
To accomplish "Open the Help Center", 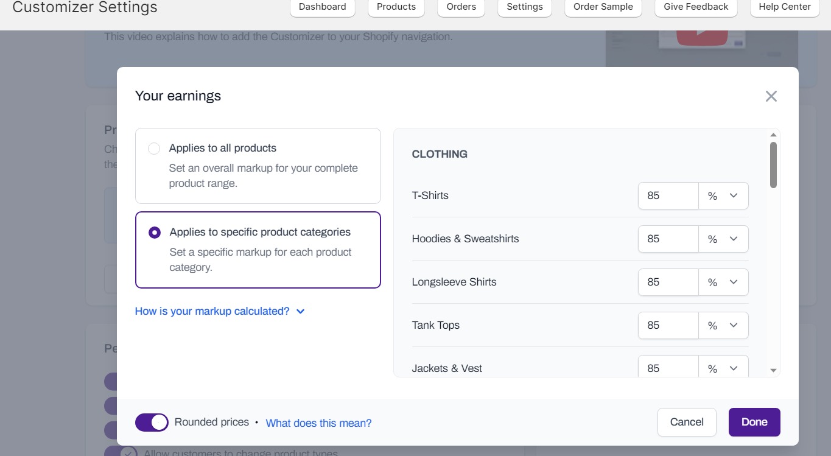I will pos(785,7).
